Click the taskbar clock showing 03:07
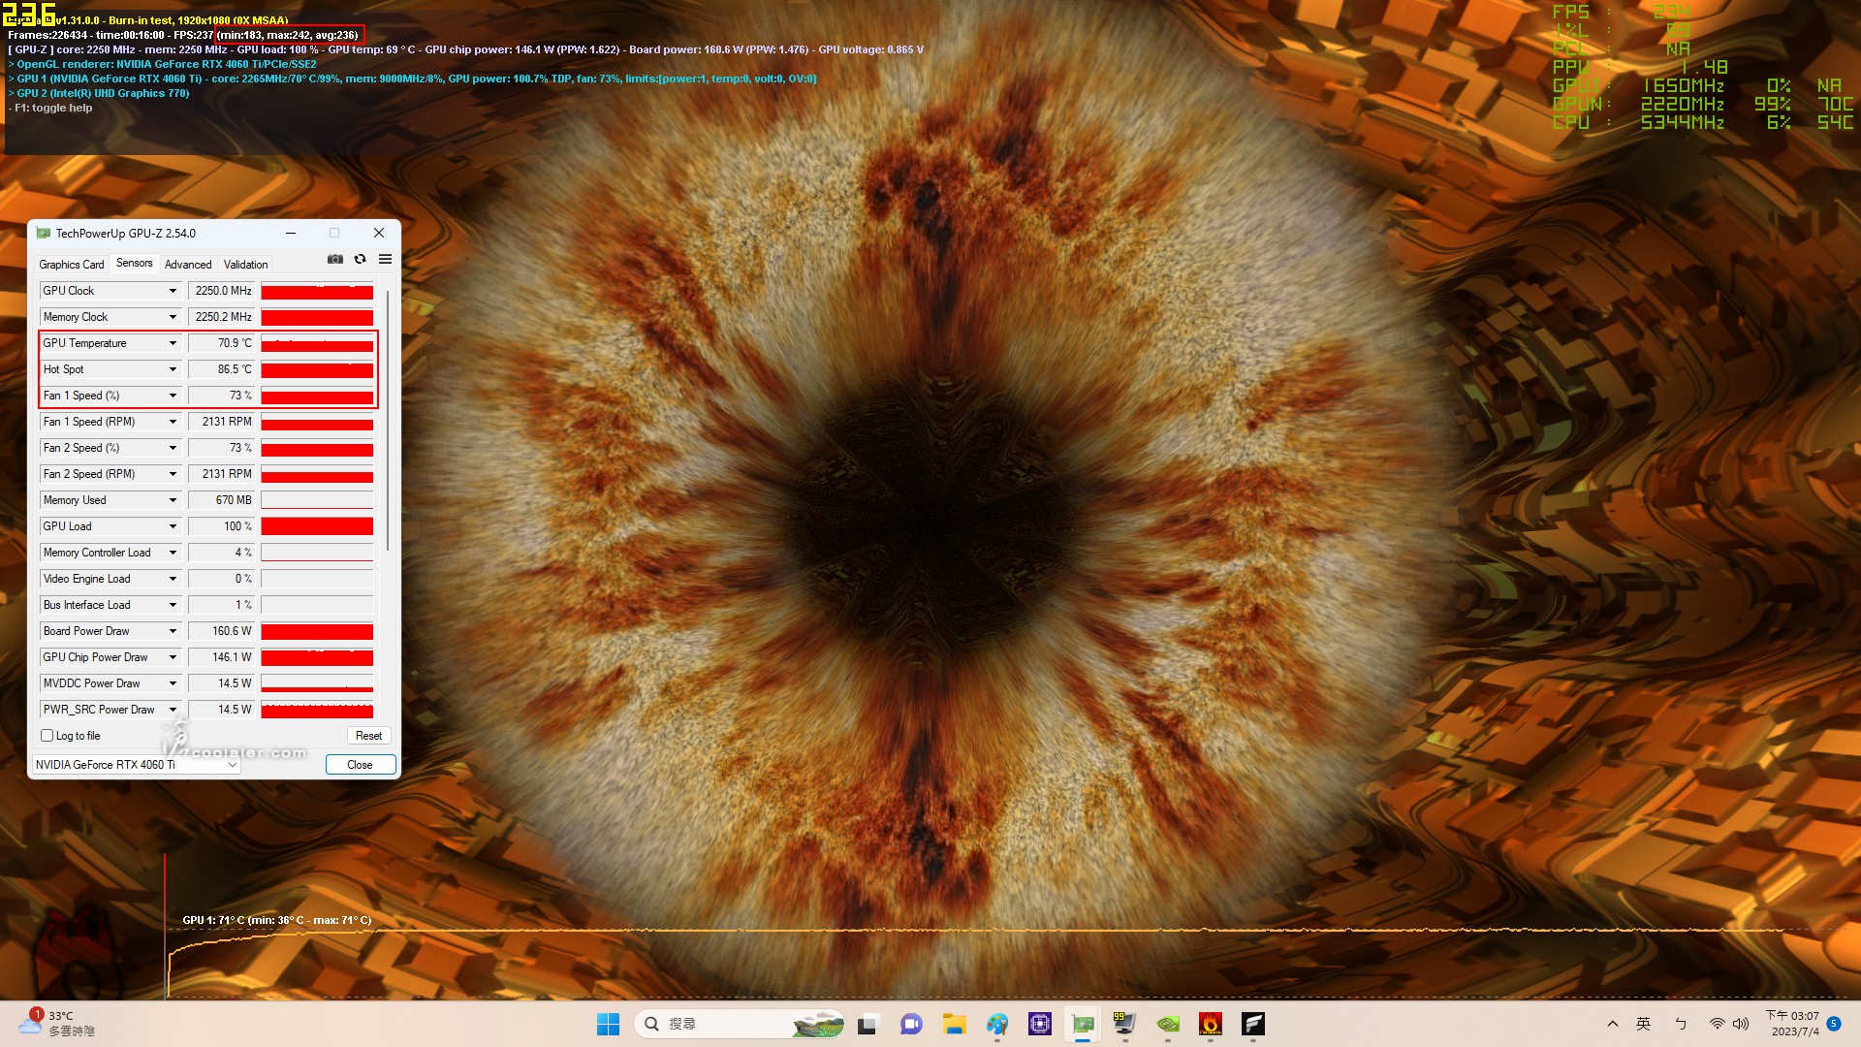Image resolution: width=1861 pixels, height=1047 pixels. pyautogui.click(x=1792, y=1024)
